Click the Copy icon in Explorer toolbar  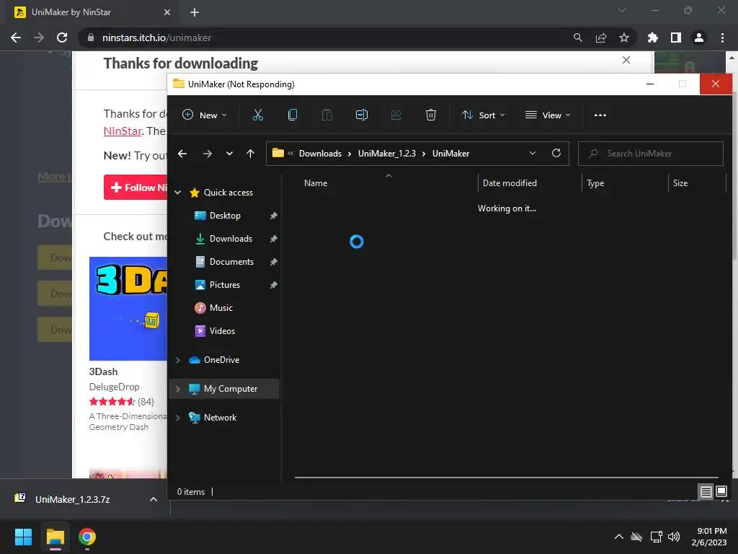tap(293, 115)
